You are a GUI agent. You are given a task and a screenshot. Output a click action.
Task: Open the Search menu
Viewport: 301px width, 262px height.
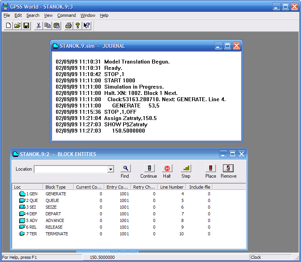click(33, 15)
